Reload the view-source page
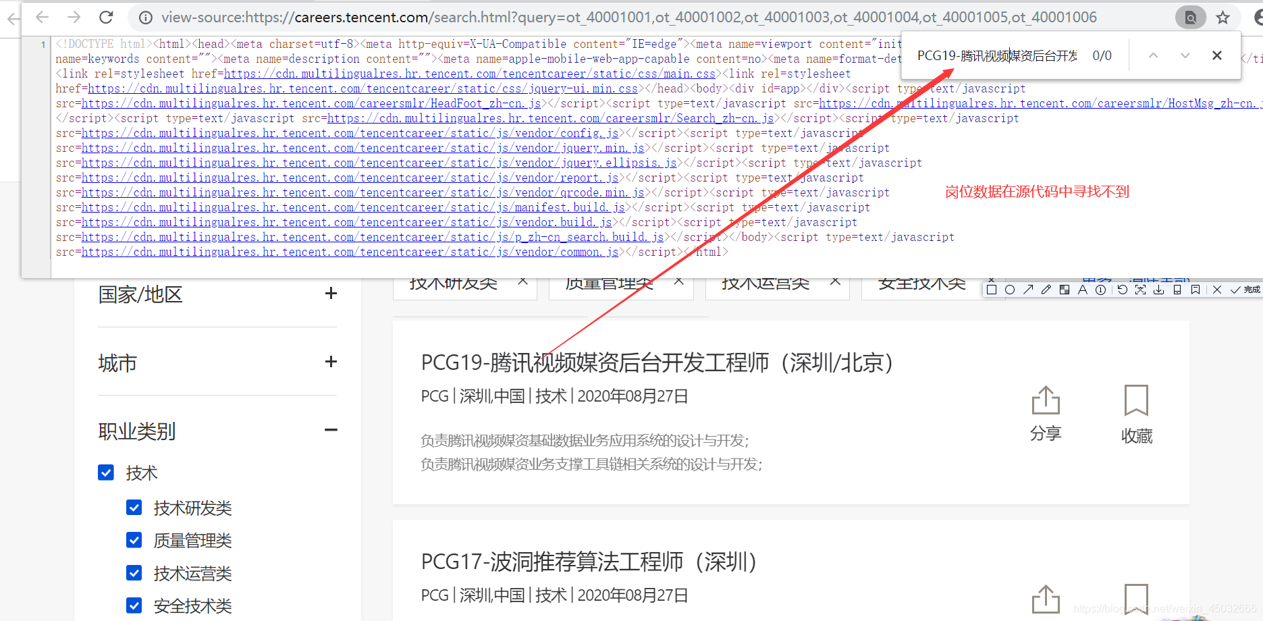 point(106,17)
